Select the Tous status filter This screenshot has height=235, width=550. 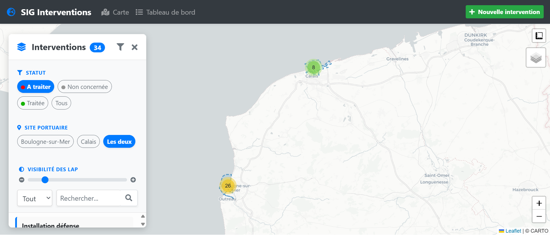(61, 103)
